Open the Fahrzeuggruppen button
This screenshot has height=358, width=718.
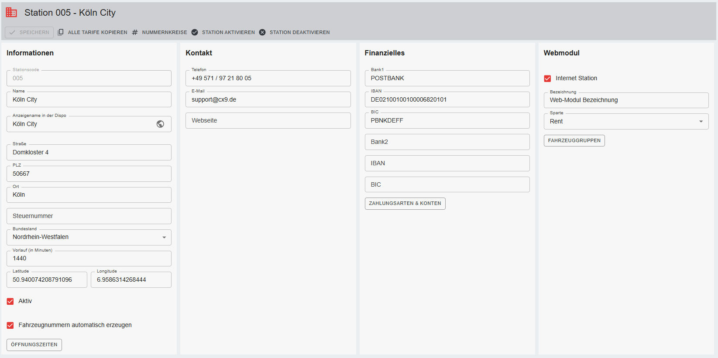point(574,140)
